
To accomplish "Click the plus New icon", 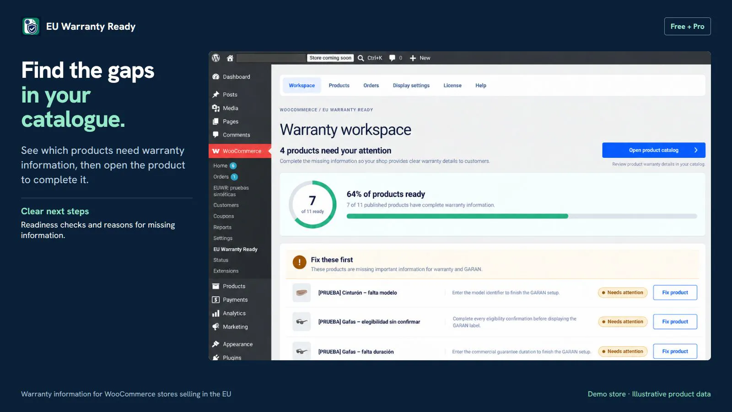I will 413,58.
